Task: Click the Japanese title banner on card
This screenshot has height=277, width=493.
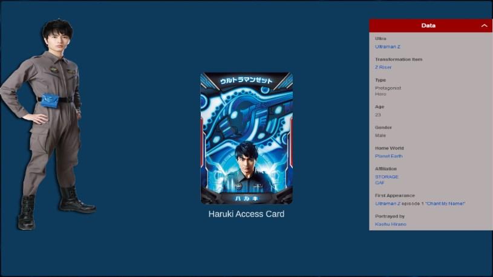Action: 246,80
